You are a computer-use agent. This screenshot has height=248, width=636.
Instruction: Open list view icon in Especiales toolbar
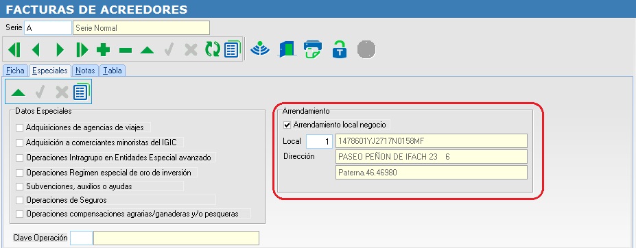pos(81,92)
